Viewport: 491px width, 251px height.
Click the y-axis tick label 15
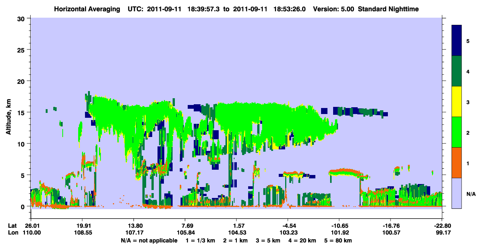pyautogui.click(x=22, y=113)
